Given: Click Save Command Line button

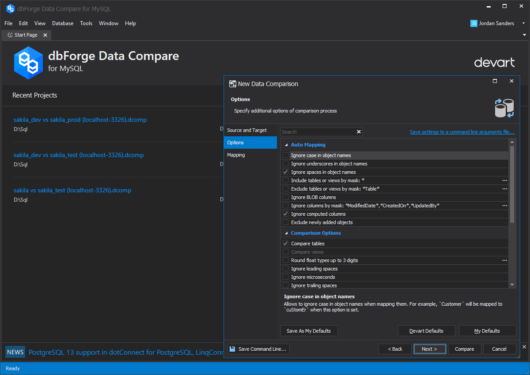Looking at the screenshot, I should (x=258, y=349).
